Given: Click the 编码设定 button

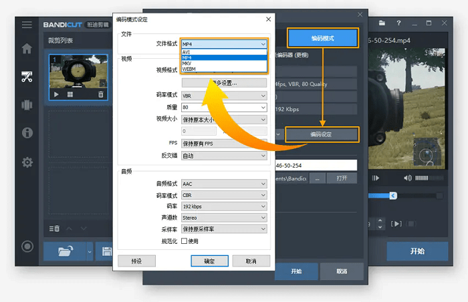Looking at the screenshot, I should coord(322,134).
